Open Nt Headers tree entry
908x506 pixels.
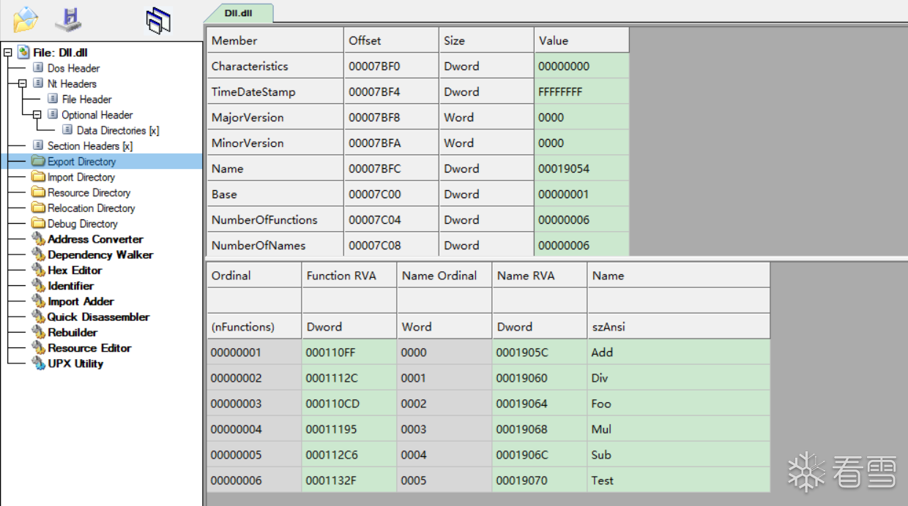72,83
